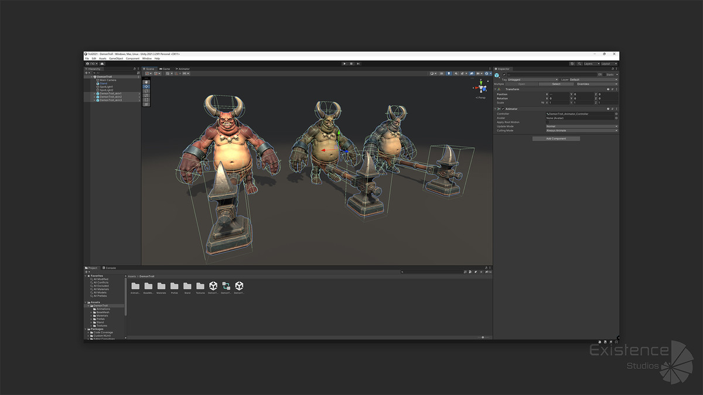Toggle Apply Root Motion in the Animator

click(x=548, y=122)
